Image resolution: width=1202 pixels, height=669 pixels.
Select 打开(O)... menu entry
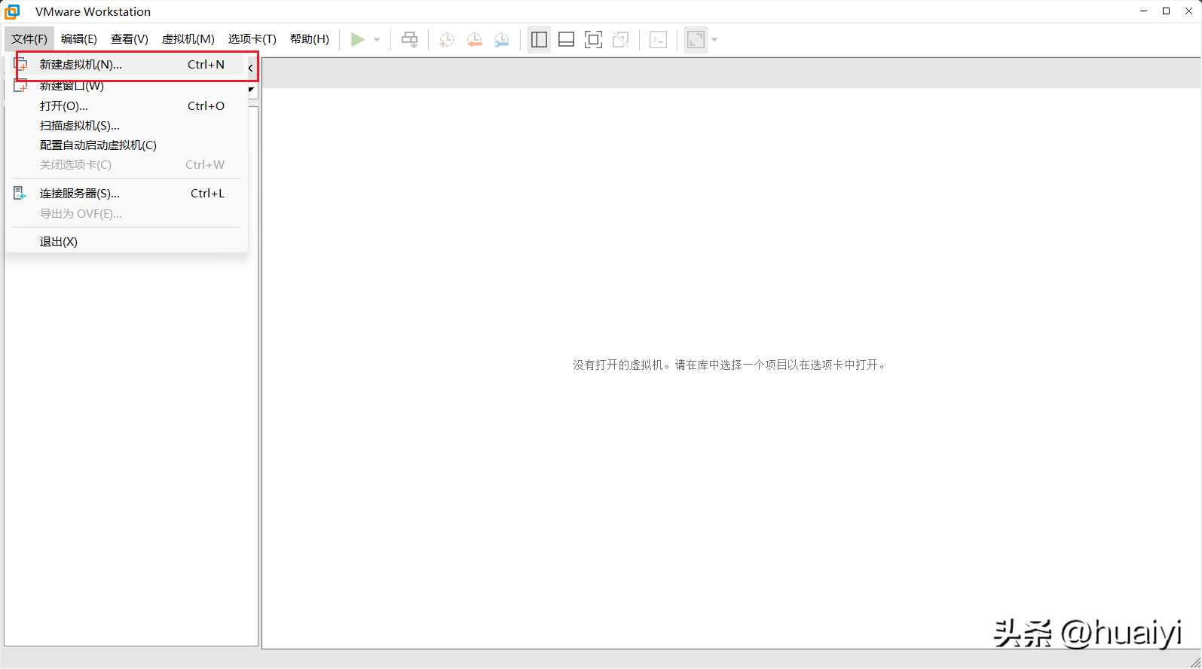(x=127, y=106)
